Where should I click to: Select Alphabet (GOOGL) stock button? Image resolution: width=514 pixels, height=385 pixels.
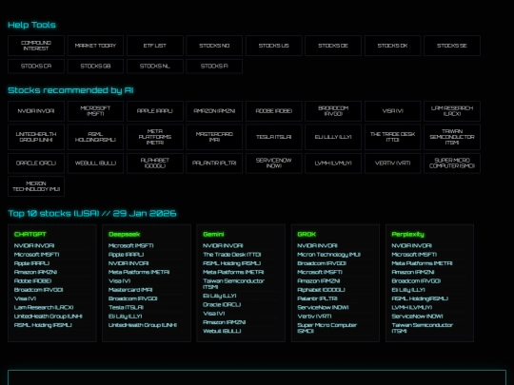point(155,164)
